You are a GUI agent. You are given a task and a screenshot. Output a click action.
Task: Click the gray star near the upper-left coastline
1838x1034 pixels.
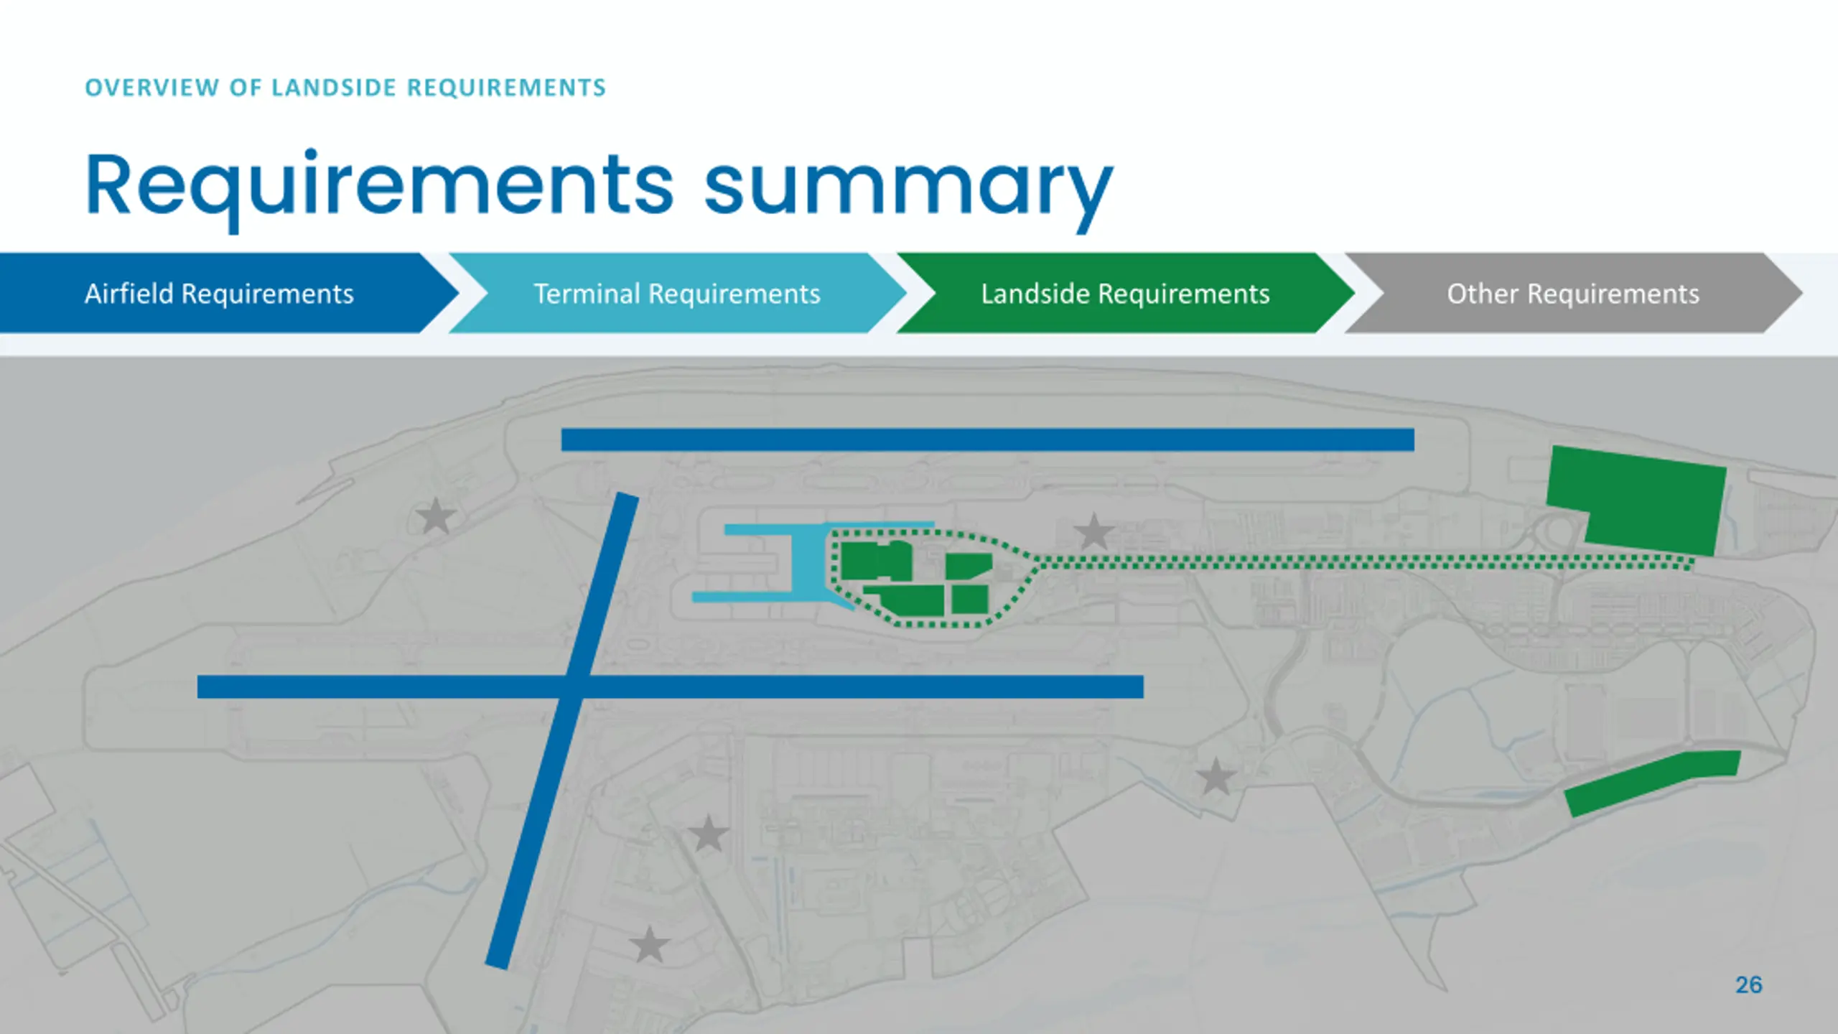click(436, 516)
